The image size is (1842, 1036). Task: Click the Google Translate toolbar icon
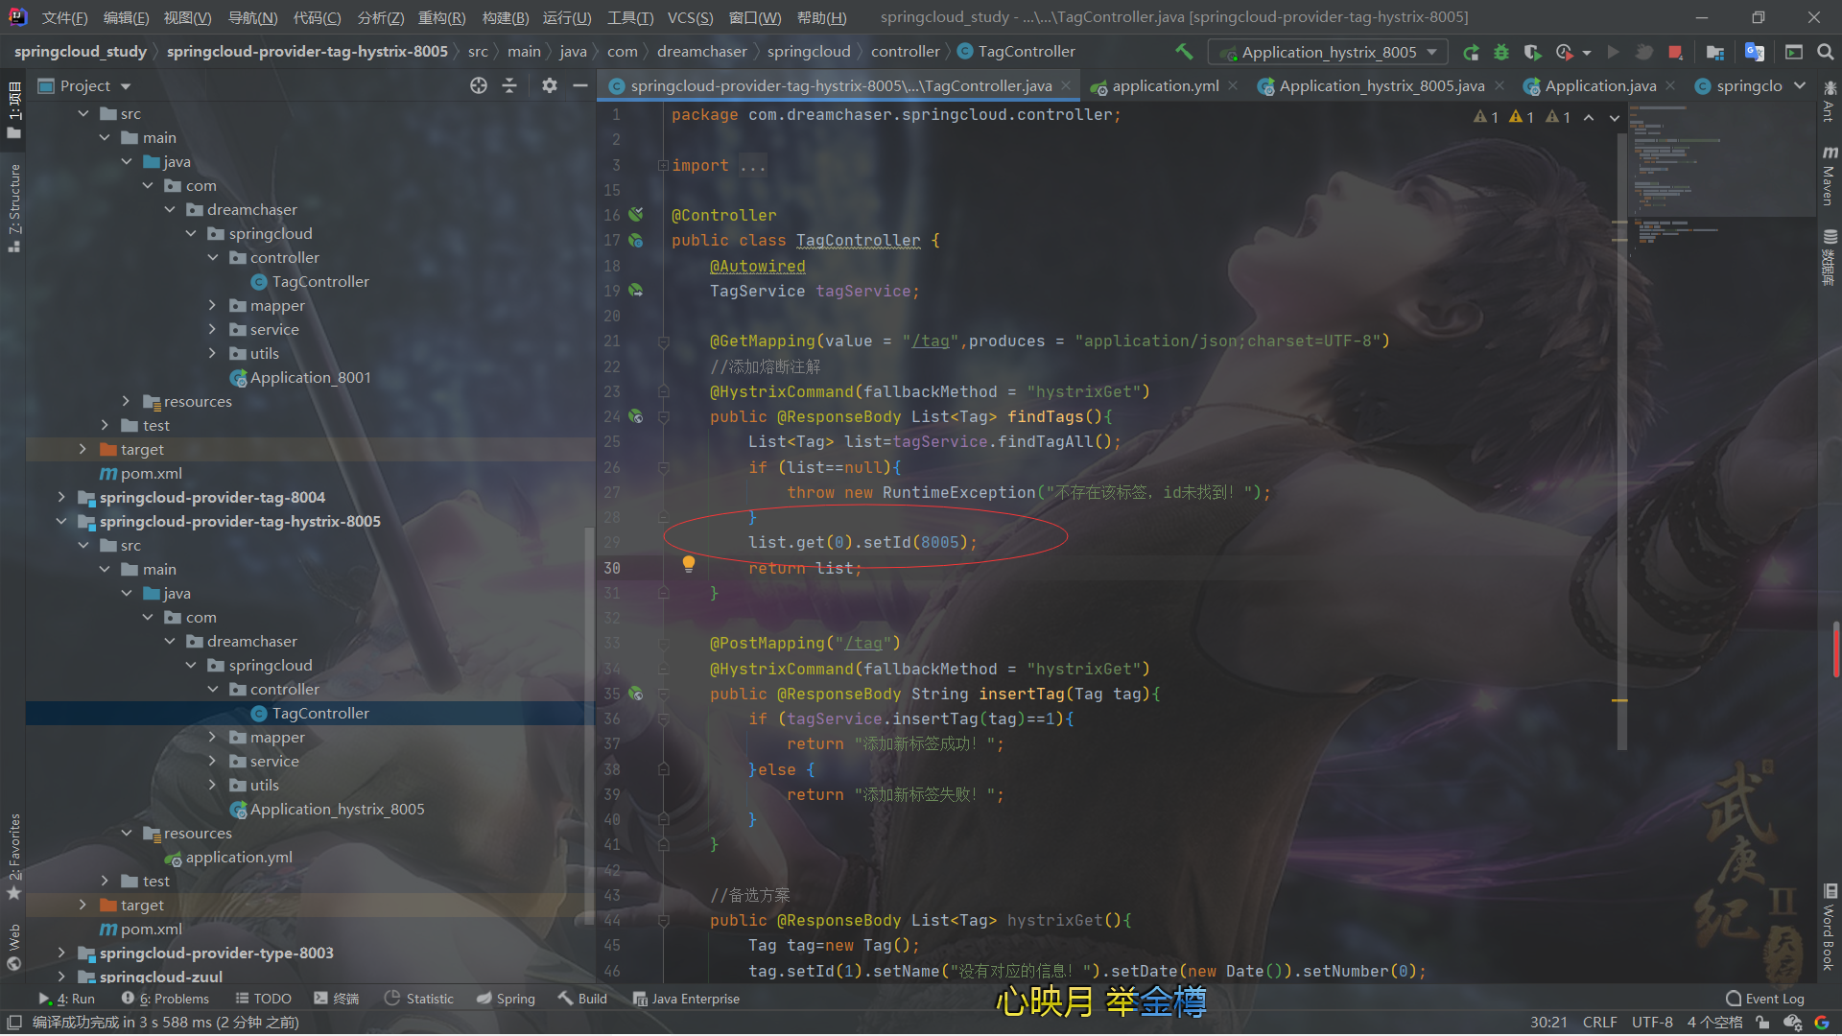tap(1754, 52)
